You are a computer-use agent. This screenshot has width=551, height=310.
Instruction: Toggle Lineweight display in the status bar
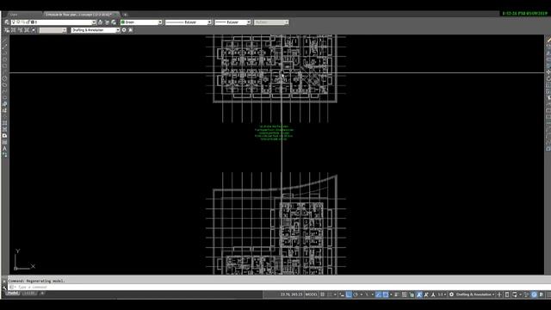396,294
